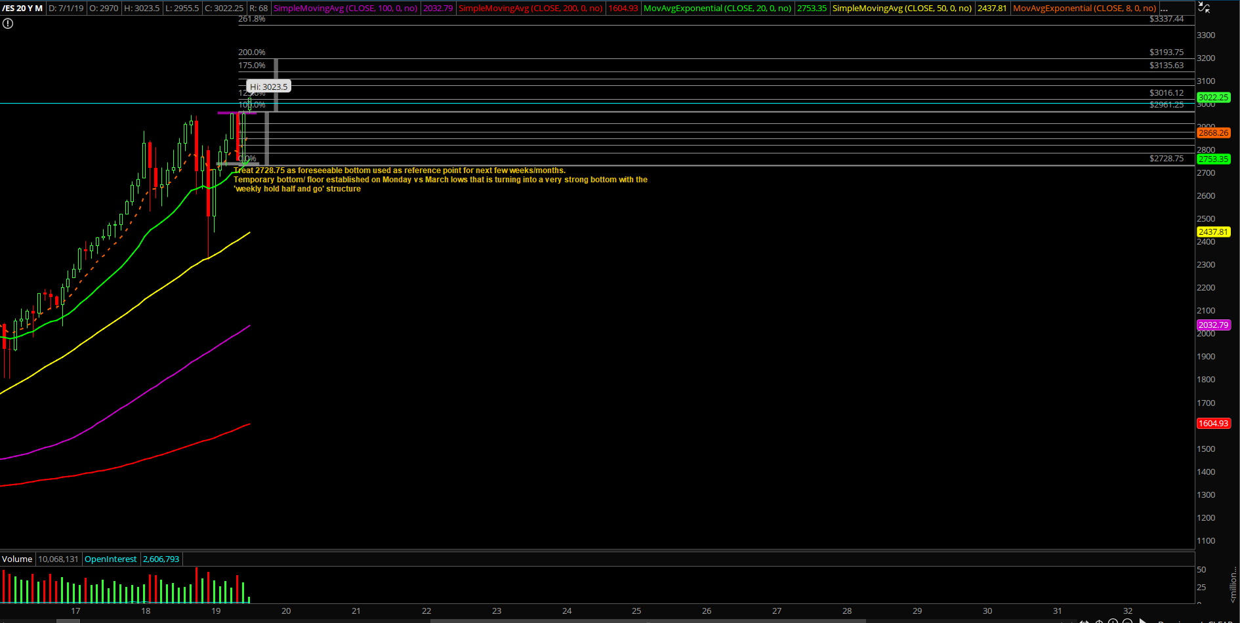Image resolution: width=1240 pixels, height=623 pixels.
Task: Click the year 25 time axis label
Action: coord(636,611)
